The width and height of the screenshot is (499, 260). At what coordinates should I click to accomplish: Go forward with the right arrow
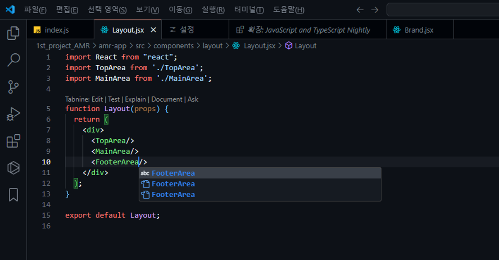click(x=374, y=10)
